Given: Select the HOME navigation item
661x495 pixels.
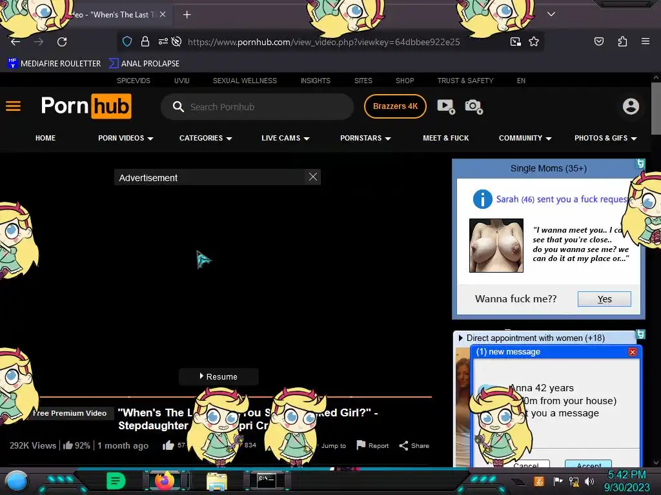Looking at the screenshot, I should pyautogui.click(x=46, y=138).
